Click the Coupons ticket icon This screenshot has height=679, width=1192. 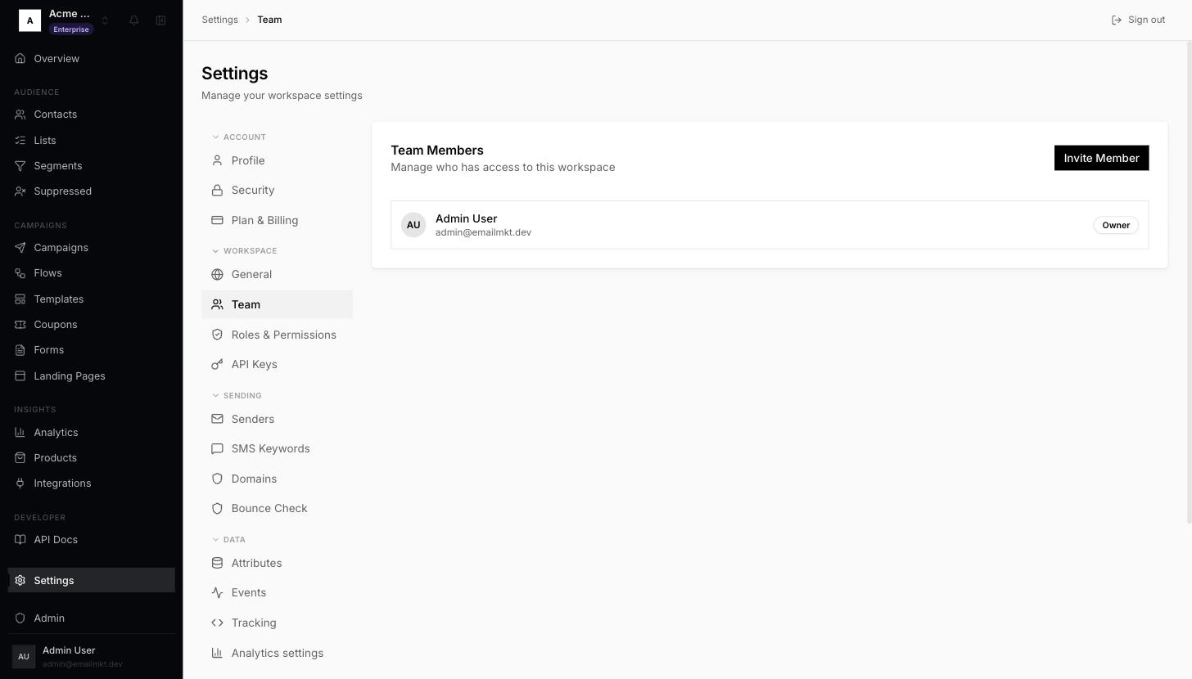tap(20, 325)
